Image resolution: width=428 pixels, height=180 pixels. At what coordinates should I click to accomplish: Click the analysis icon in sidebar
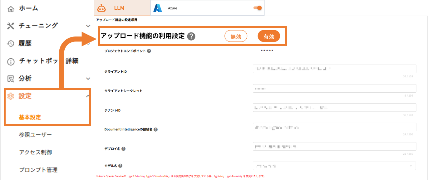[11, 79]
